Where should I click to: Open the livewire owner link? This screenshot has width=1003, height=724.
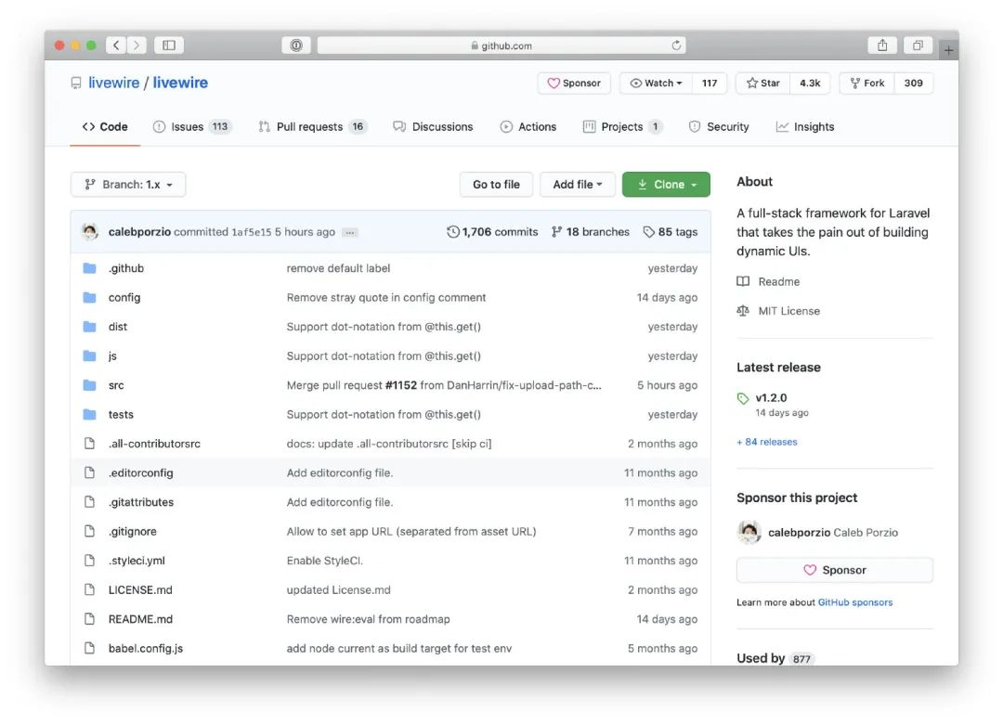click(x=114, y=83)
